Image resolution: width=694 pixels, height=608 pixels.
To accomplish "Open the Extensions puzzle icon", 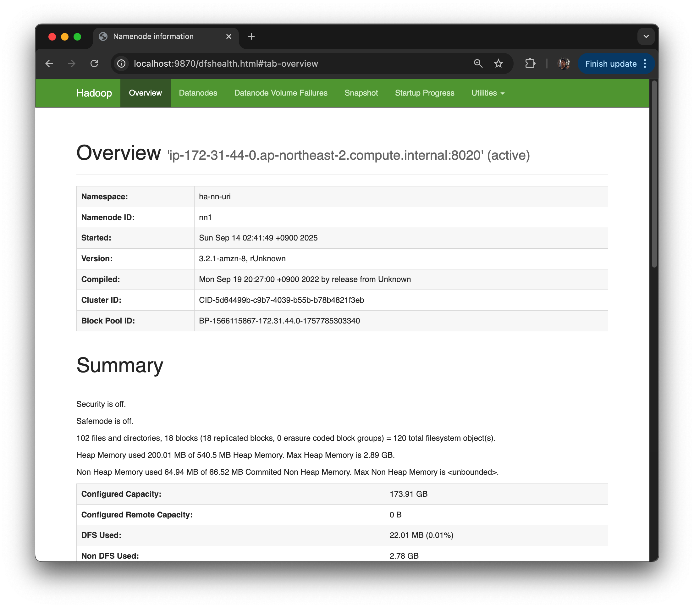I will click(530, 64).
